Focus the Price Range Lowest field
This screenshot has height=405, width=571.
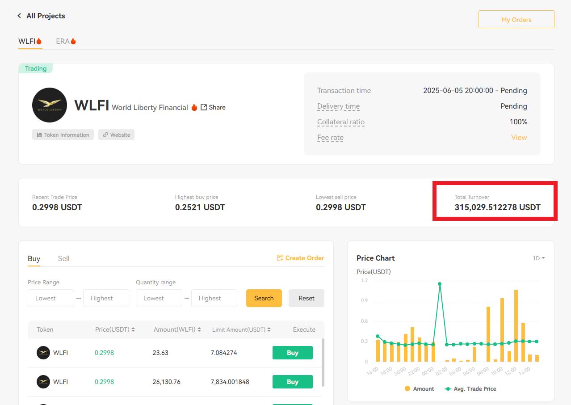click(51, 298)
